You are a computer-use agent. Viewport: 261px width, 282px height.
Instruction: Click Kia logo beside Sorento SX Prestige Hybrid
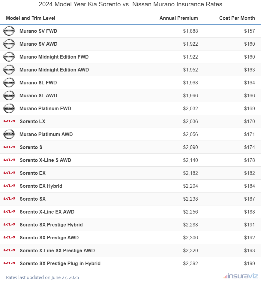pyautogui.click(x=9, y=225)
